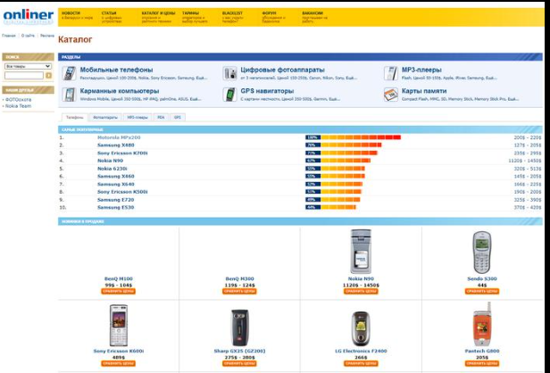Click the Samsung X480 popularity bar
Viewport: 550px width, 373px height.
(344, 145)
